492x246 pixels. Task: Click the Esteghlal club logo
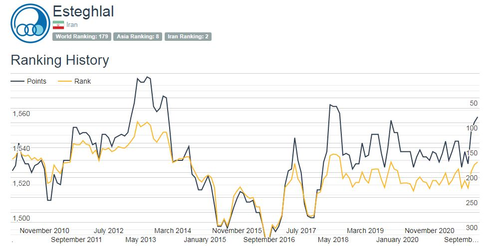pos(30,24)
